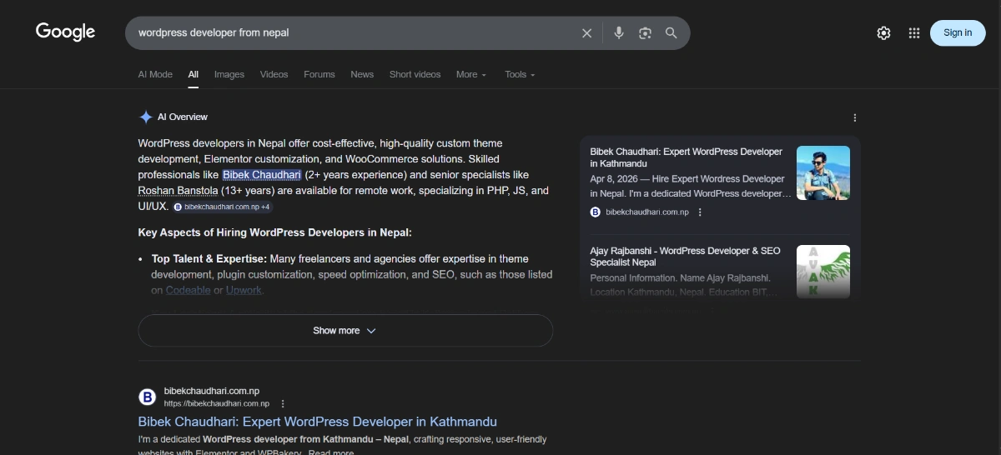
Task: Open the Upwork link
Action: (244, 290)
